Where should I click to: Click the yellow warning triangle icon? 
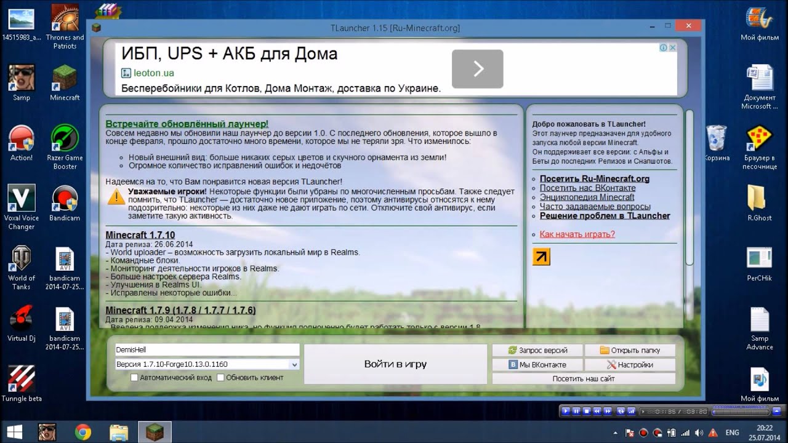pos(116,197)
